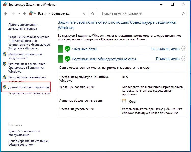This screenshot has width=191, height=152.
Task: Click the shield icon beside 'Дополнительные параметры'
Action: pos(5,87)
